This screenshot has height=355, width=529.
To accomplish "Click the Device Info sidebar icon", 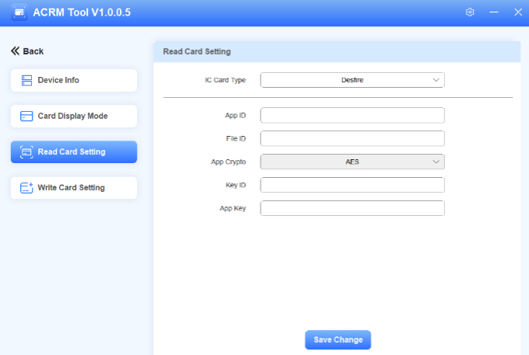I will (26, 80).
